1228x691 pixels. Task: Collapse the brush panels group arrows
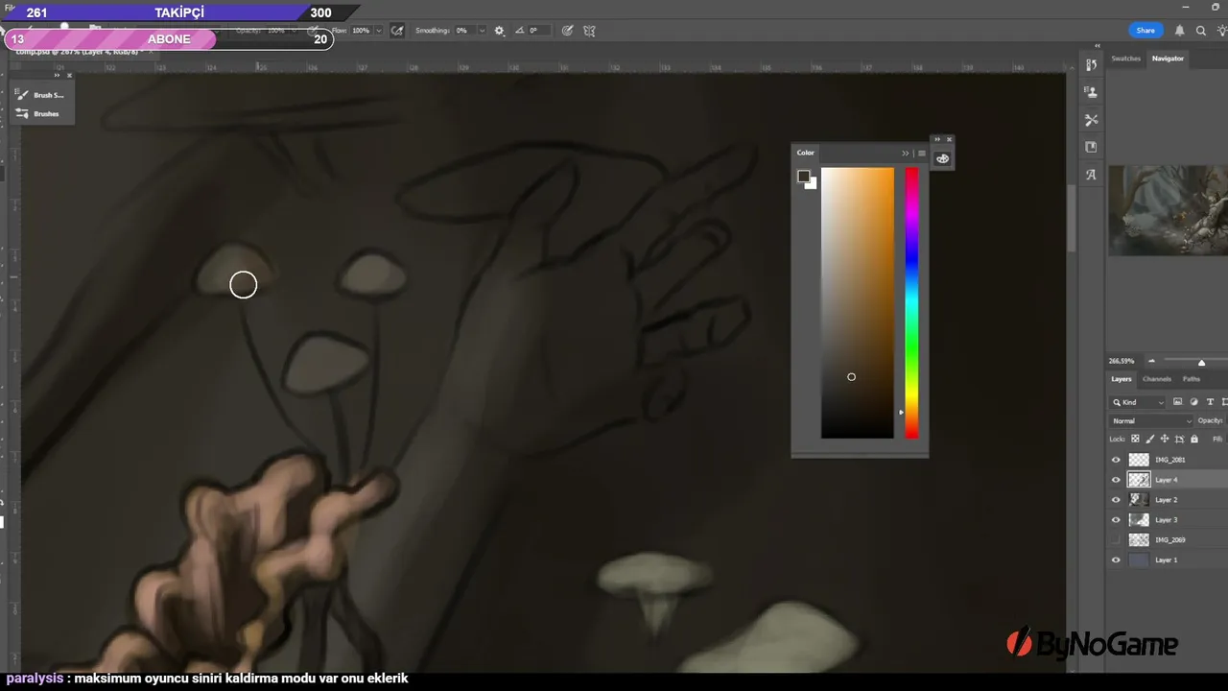[57, 75]
